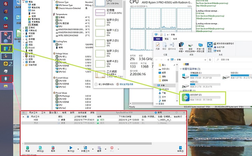
Task: Select the HDD sync profile row in SyncBackFree
Action: point(103,120)
